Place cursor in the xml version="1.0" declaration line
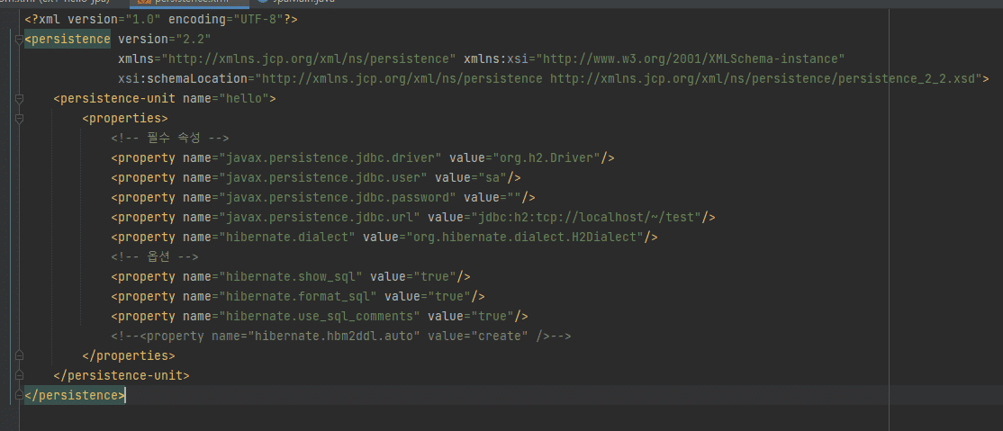This screenshot has height=431, width=1003. (161, 19)
